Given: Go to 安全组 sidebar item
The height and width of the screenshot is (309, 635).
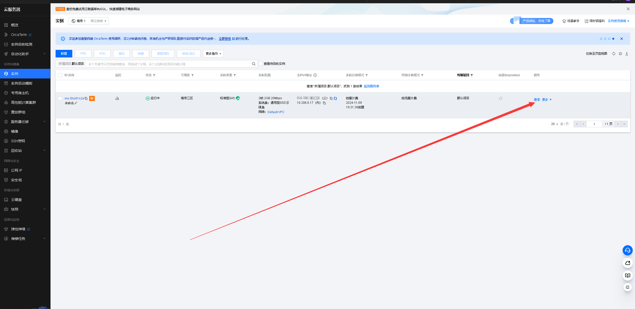Looking at the screenshot, I should [x=16, y=180].
